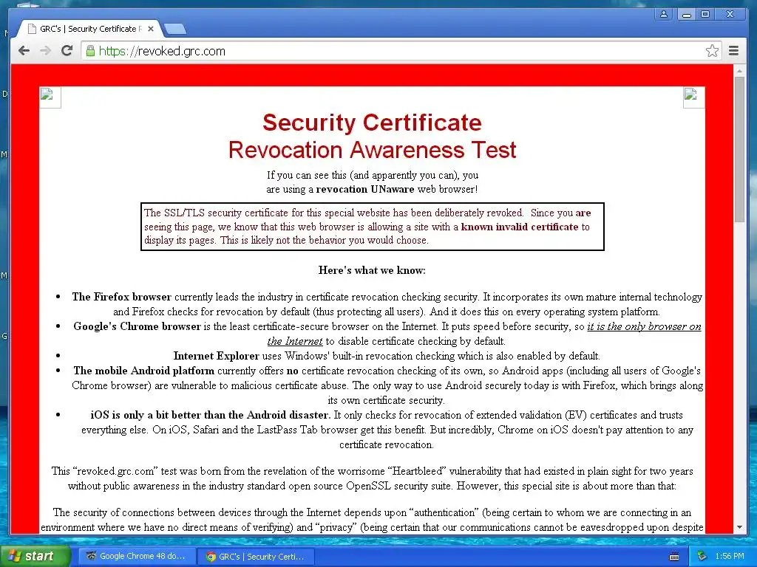Close the Chrome window
This screenshot has width=757, height=567.
730,14
